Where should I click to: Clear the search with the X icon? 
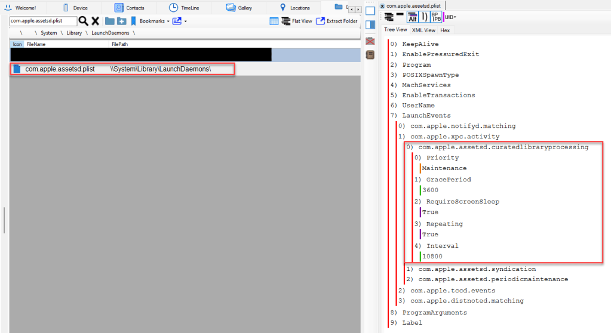[x=95, y=21]
